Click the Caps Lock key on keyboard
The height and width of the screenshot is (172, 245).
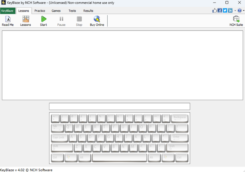click(60, 138)
